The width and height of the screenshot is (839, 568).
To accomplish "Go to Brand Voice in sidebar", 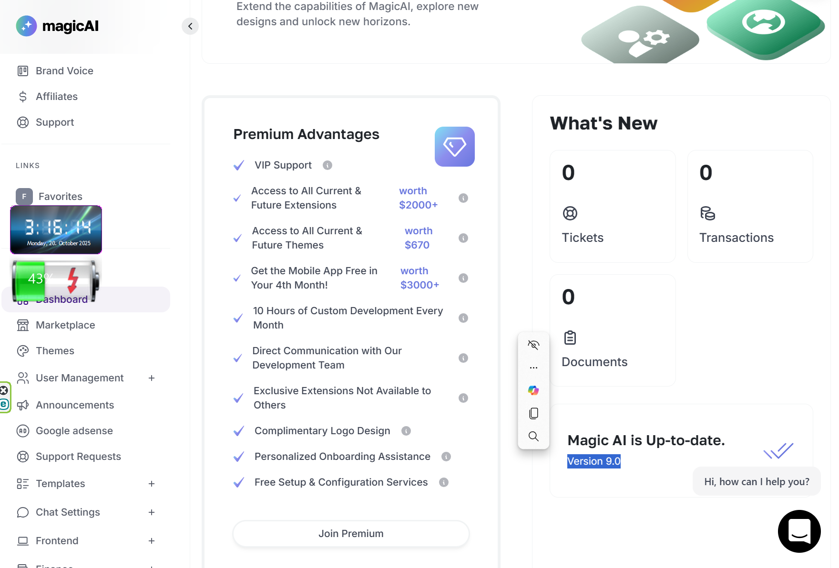I will pyautogui.click(x=64, y=71).
